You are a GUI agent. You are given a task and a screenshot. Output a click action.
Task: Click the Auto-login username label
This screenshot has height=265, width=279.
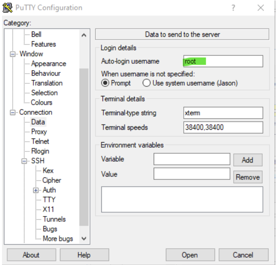(130, 61)
